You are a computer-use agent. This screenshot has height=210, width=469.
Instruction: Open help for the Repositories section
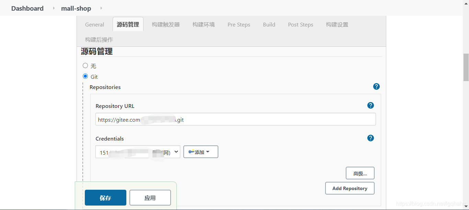tap(376, 87)
